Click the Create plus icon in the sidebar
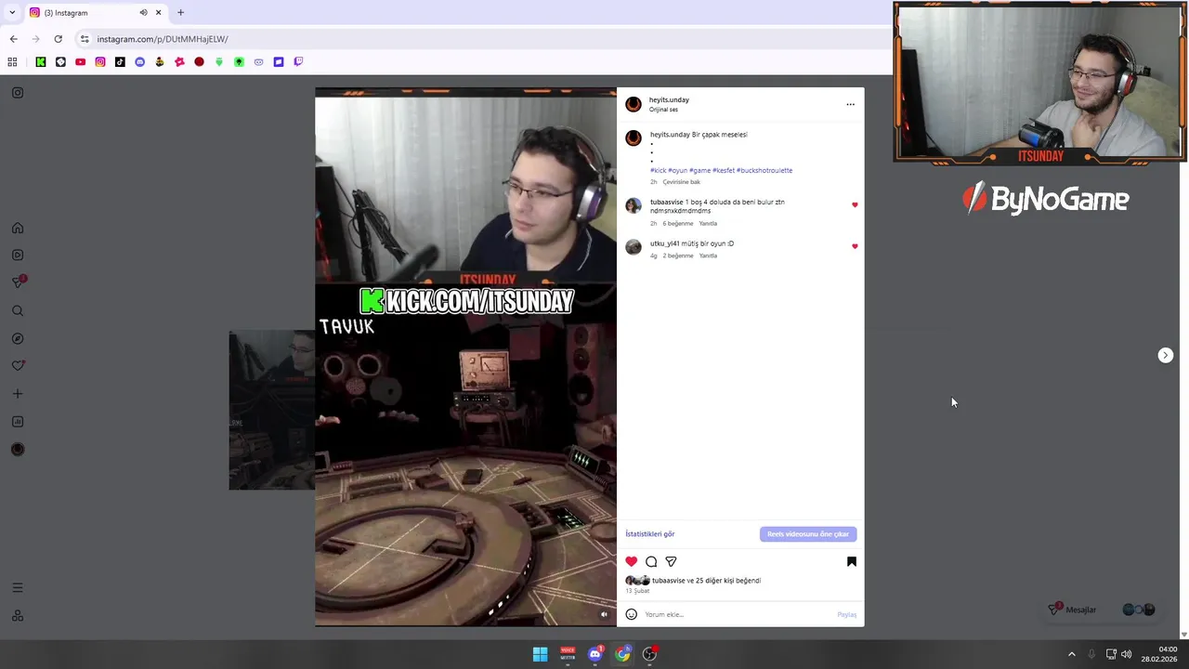Viewport: 1189px width, 669px height. [18, 394]
